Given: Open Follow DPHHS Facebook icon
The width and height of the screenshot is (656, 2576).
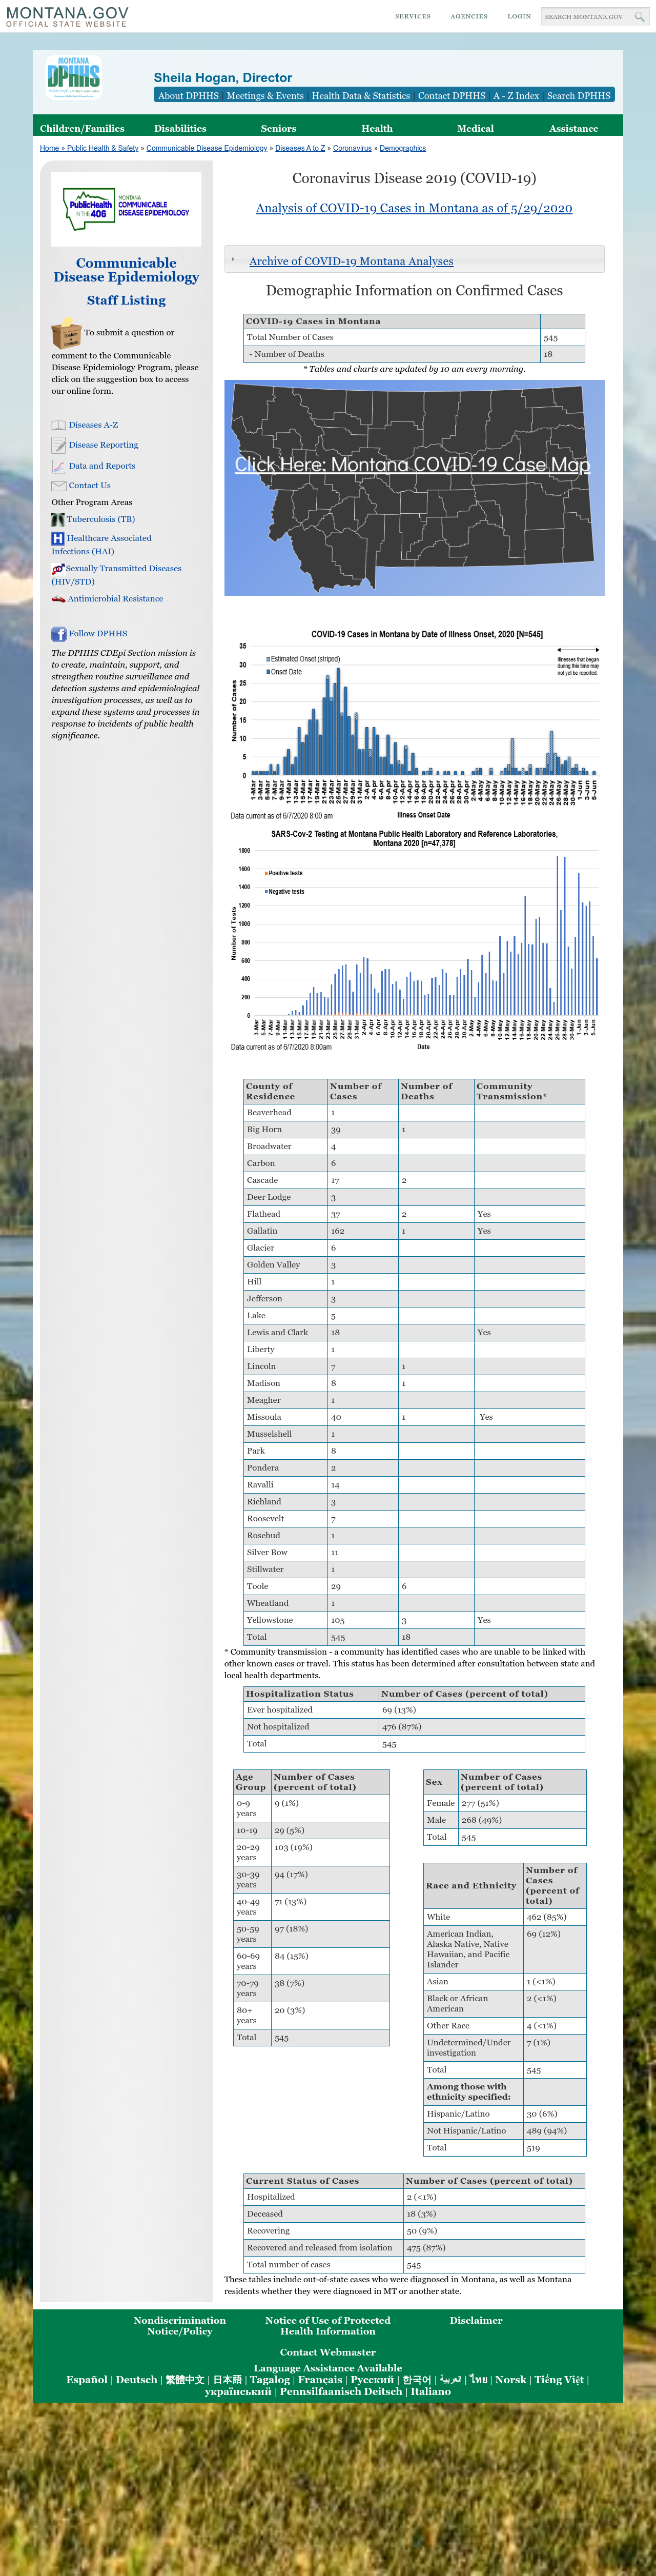Looking at the screenshot, I should tap(58, 634).
